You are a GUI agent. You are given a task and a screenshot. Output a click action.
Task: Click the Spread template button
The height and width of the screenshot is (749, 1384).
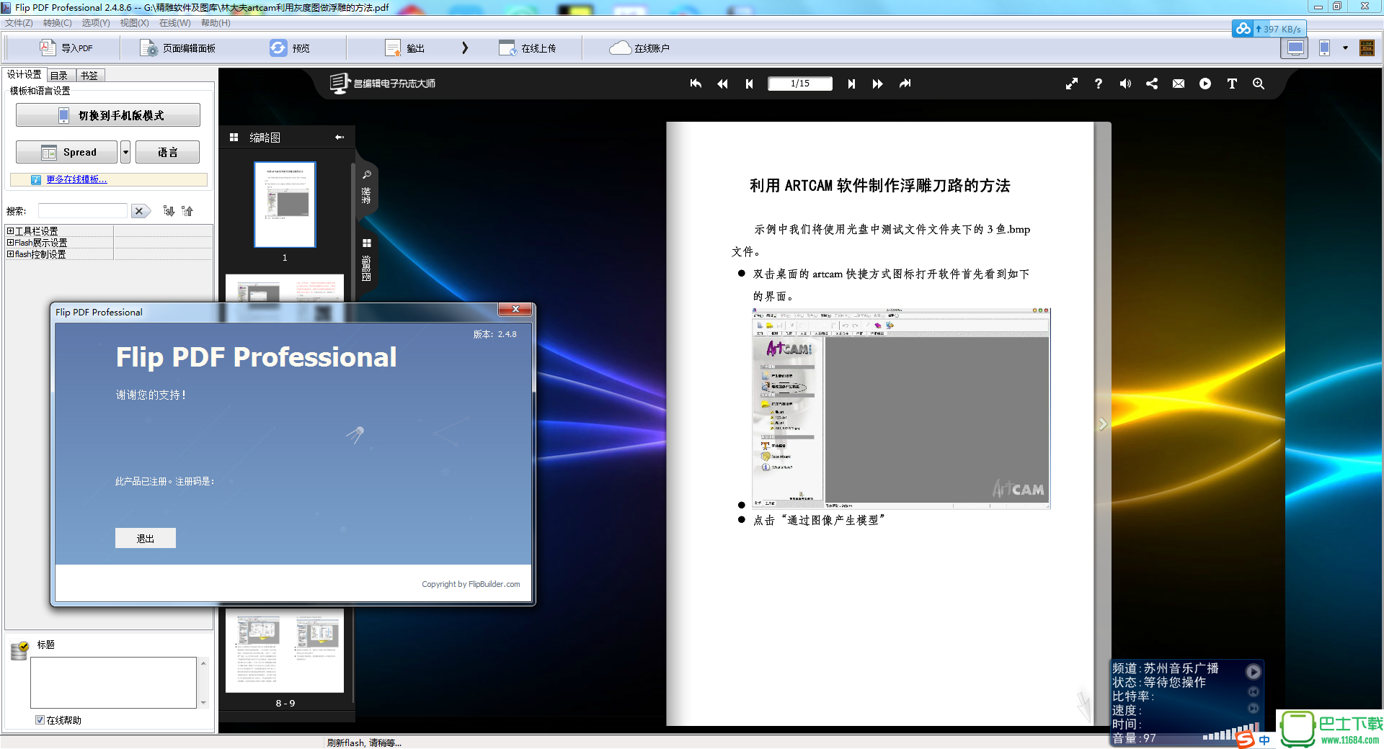click(x=66, y=152)
